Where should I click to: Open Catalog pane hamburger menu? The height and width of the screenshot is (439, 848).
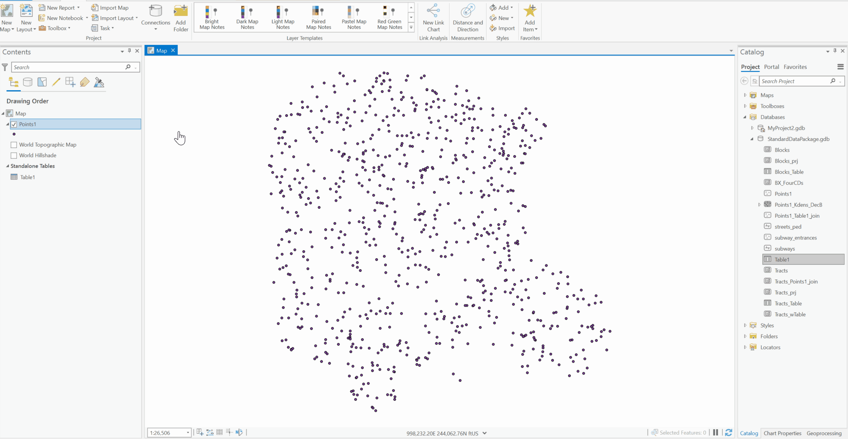pyautogui.click(x=840, y=67)
